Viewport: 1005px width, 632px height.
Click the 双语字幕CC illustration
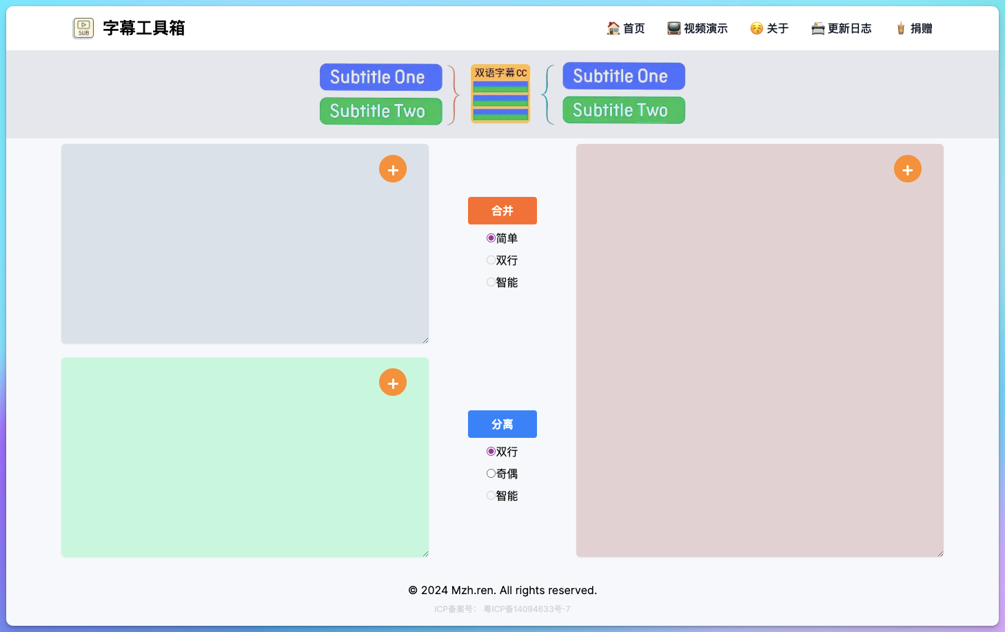500,94
